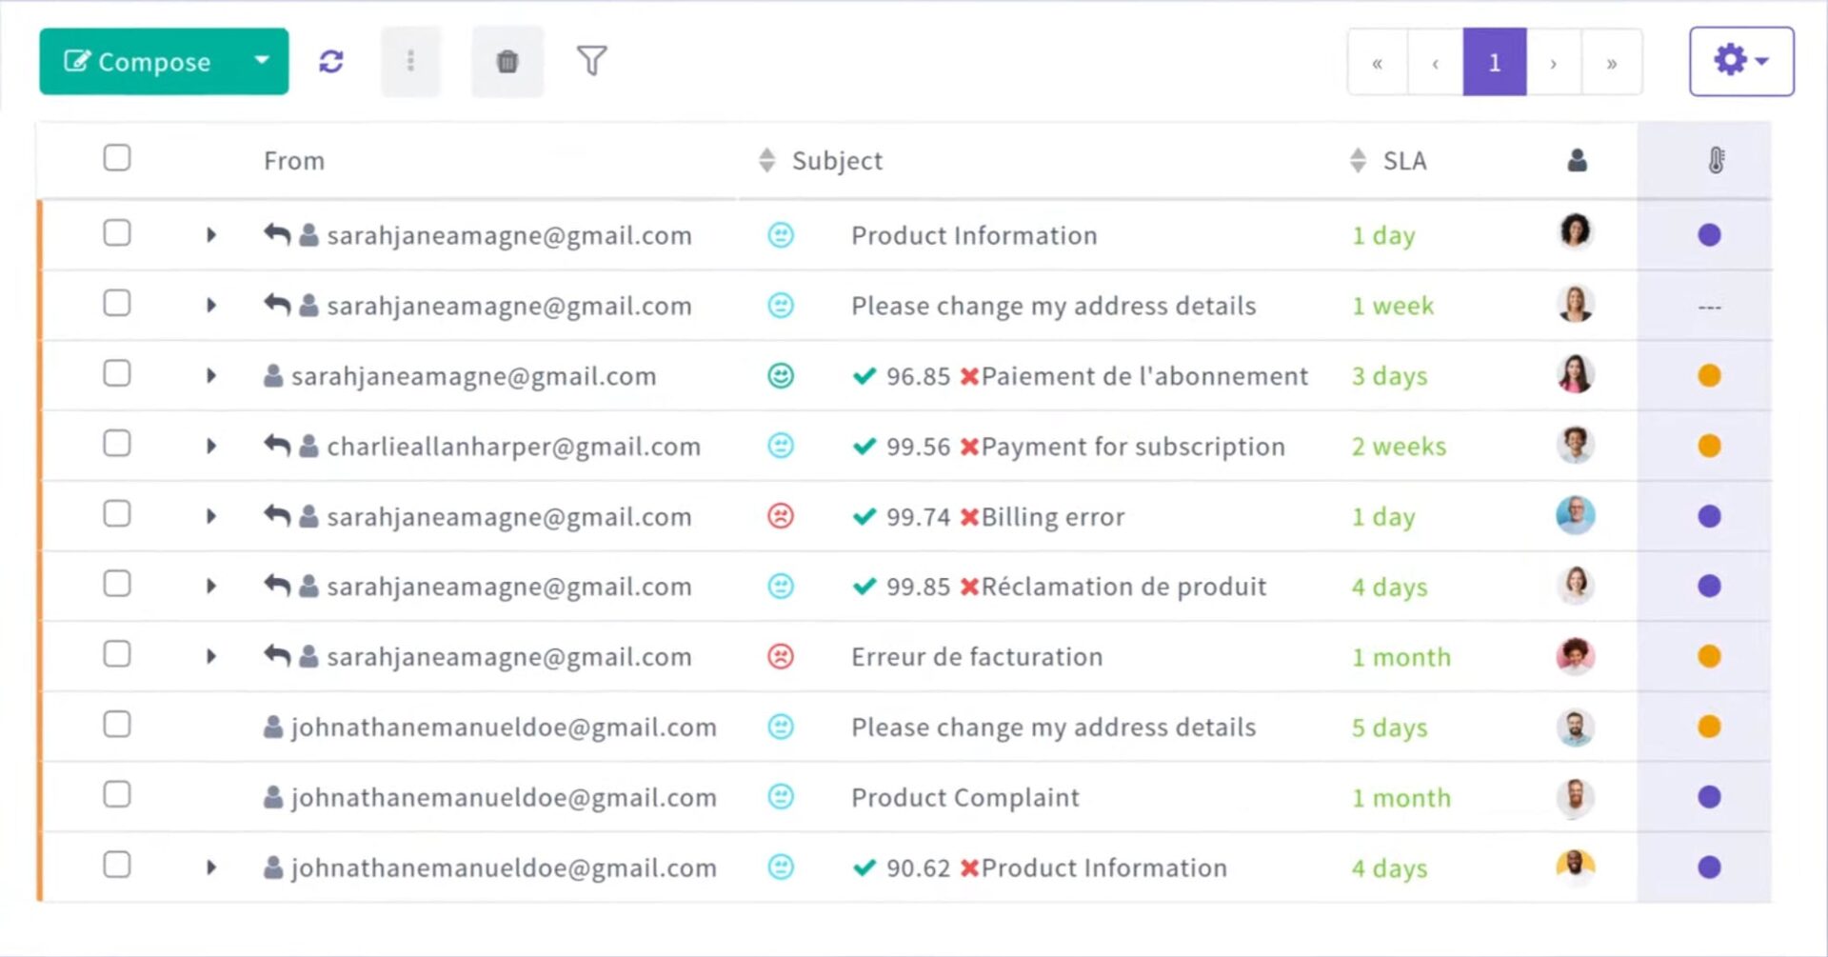The height and width of the screenshot is (957, 1828).
Task: Click the assignee person icon column header
Action: (x=1577, y=160)
